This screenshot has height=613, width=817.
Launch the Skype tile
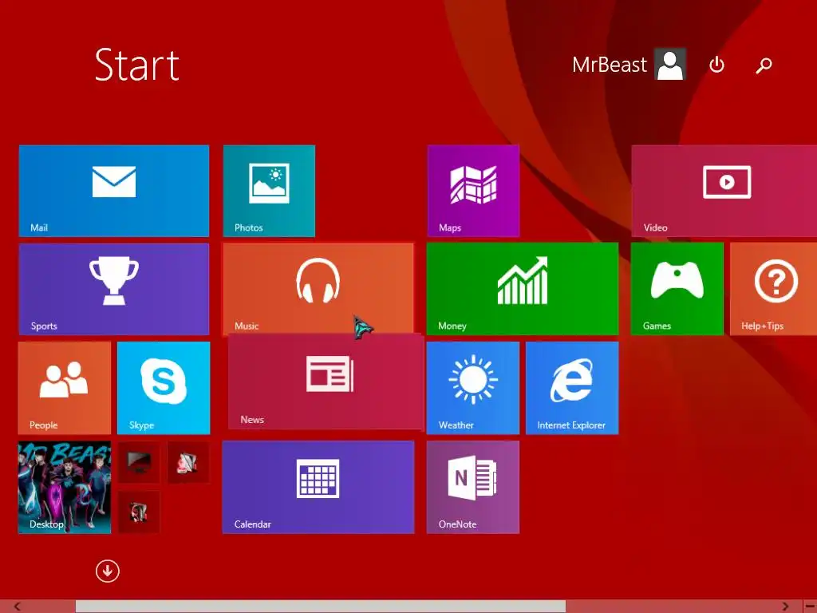click(x=164, y=388)
